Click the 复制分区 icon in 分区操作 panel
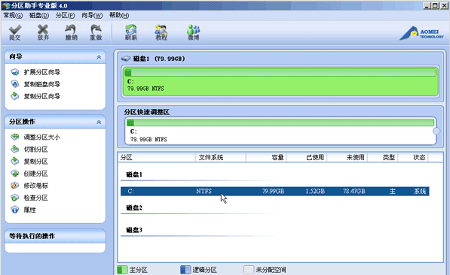450x275 pixels. pyautogui.click(x=14, y=161)
